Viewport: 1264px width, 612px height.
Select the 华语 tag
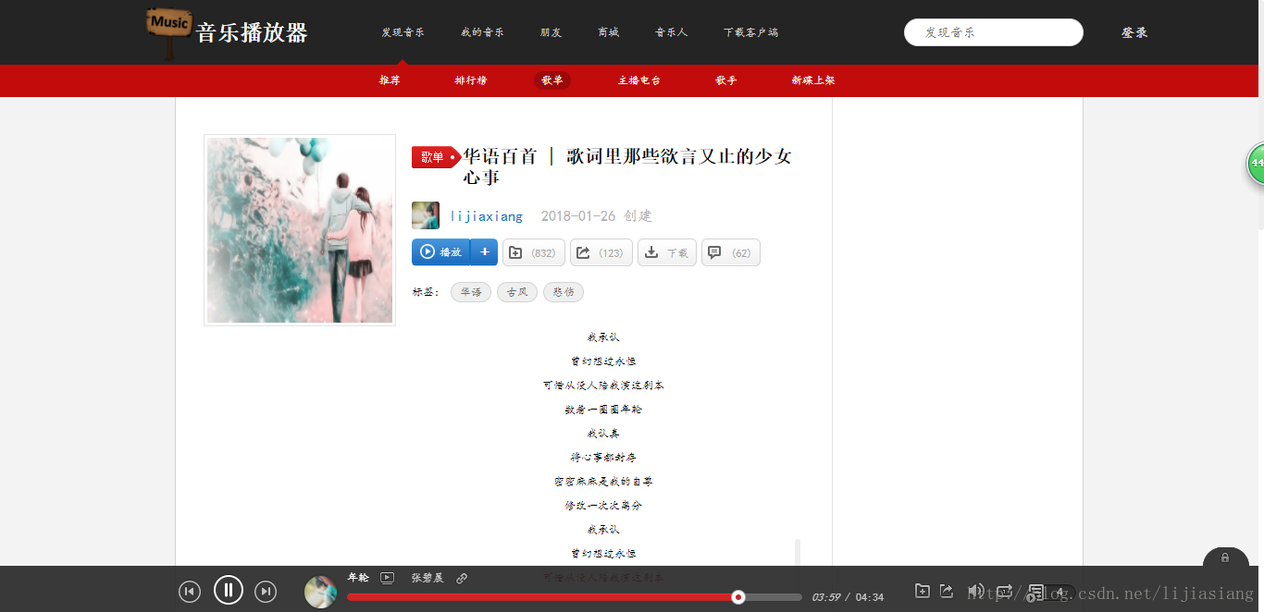[471, 292]
